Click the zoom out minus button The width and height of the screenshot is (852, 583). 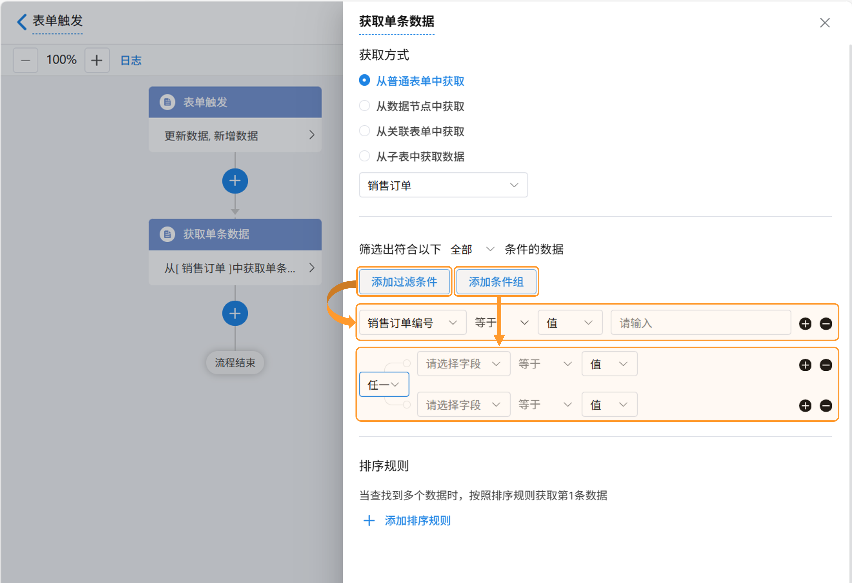point(25,60)
